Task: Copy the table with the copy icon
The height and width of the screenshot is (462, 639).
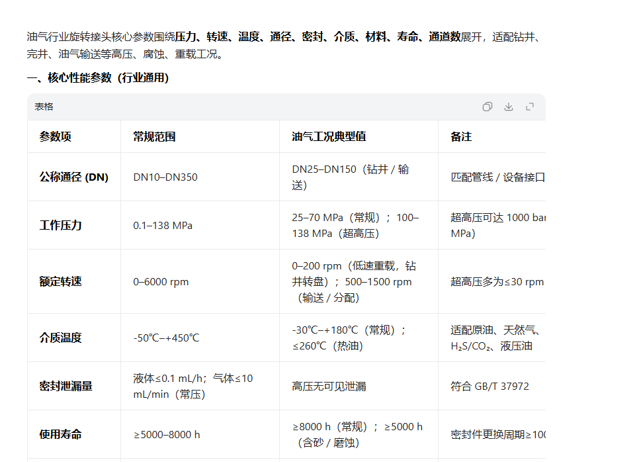Action: (488, 107)
